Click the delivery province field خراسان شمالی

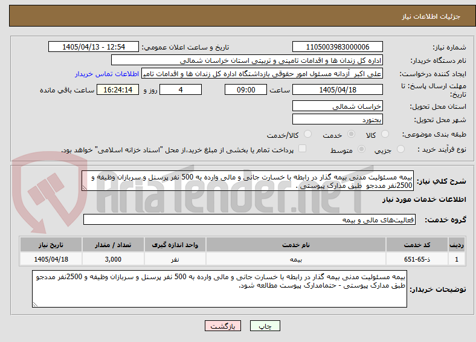tap(338, 106)
